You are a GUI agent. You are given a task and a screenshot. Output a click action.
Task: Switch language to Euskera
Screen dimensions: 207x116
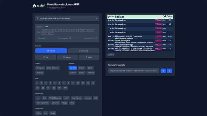[x=73, y=73]
